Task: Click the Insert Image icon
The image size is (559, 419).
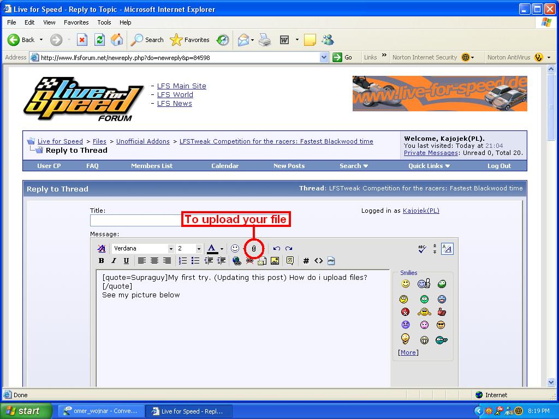Action: coord(275,261)
